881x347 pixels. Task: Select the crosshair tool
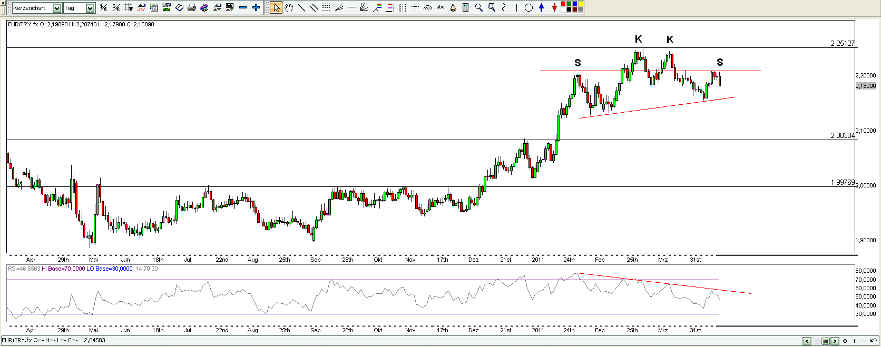(415, 7)
